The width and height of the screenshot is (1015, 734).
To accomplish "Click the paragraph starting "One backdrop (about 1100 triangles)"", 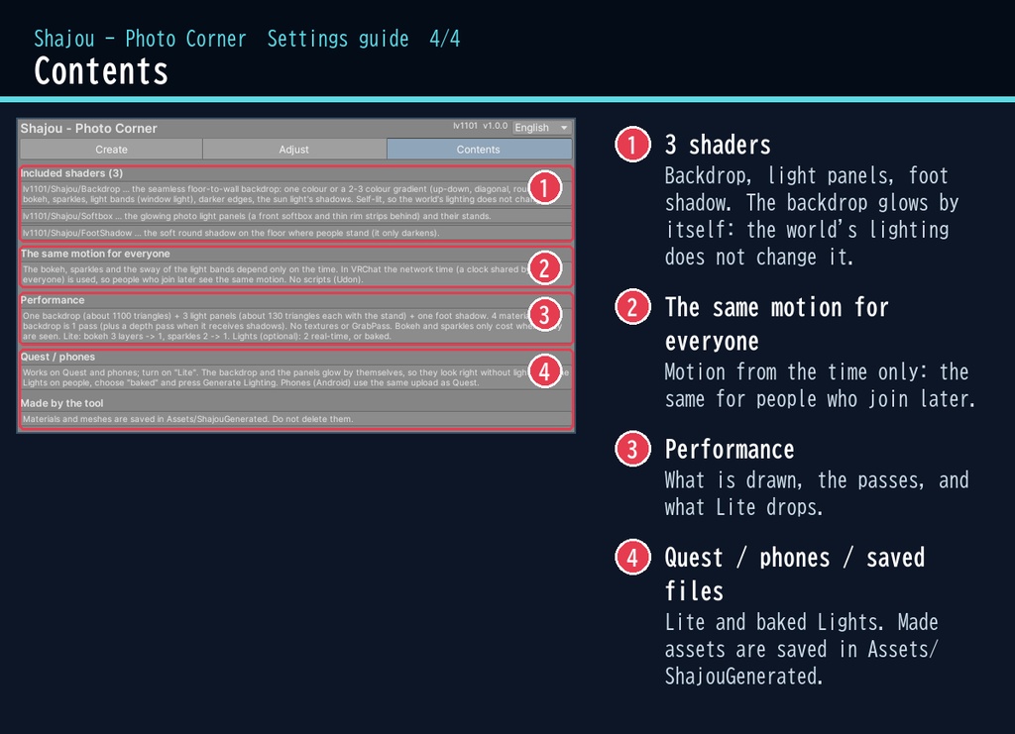I will (x=295, y=326).
